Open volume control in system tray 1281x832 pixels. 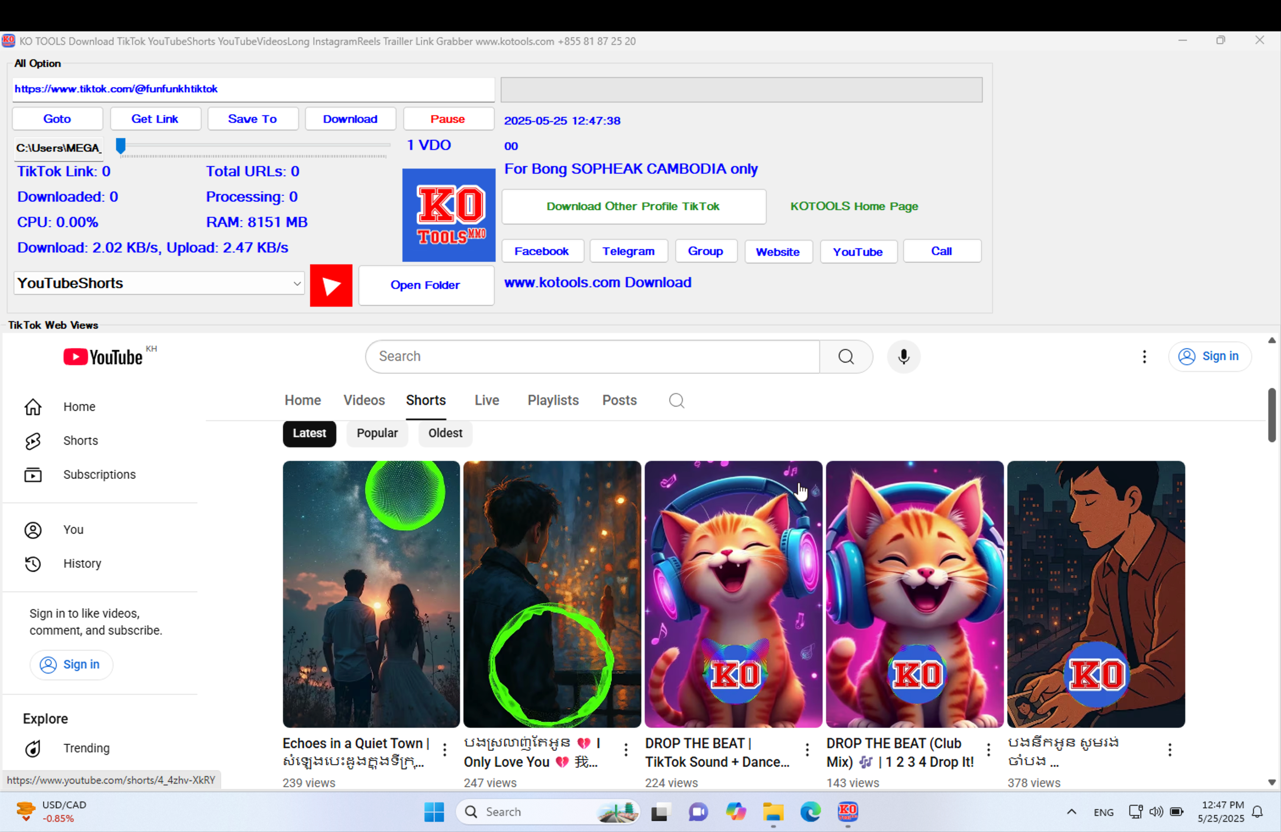[1156, 812]
